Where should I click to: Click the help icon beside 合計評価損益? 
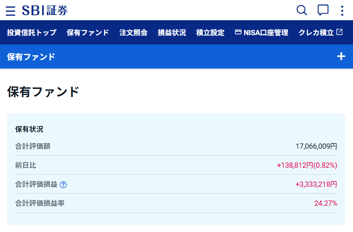coord(63,185)
